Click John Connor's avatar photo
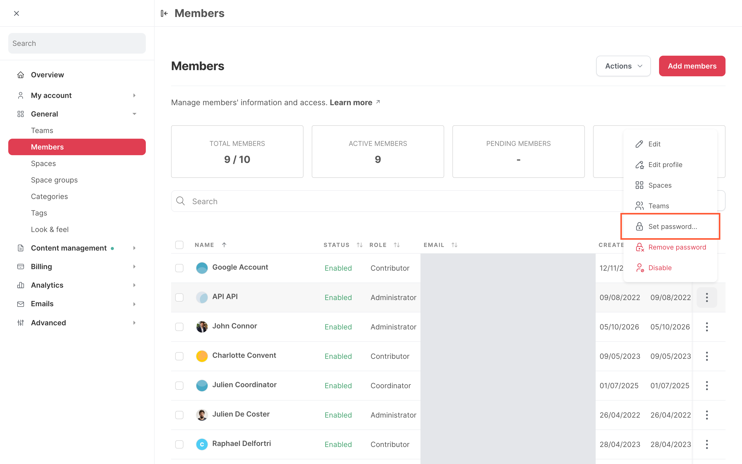Image resolution: width=742 pixels, height=464 pixels. (x=202, y=327)
